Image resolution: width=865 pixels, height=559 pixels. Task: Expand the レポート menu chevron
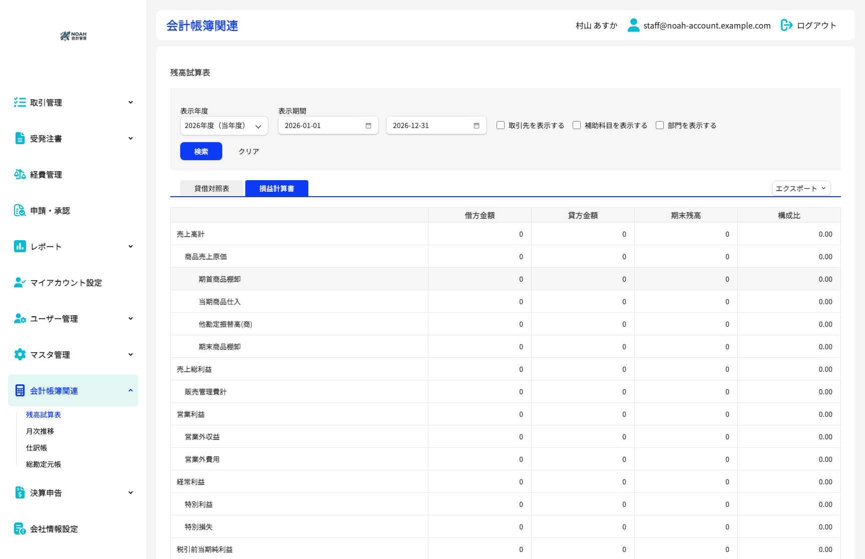(x=131, y=246)
